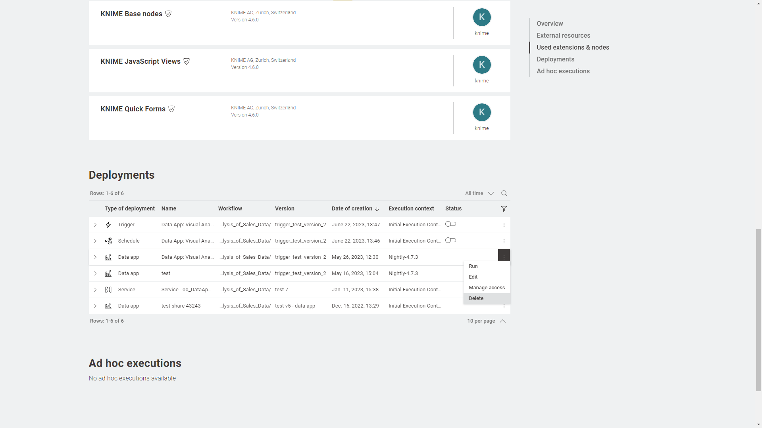Open the column filter funnel icon

(504, 209)
